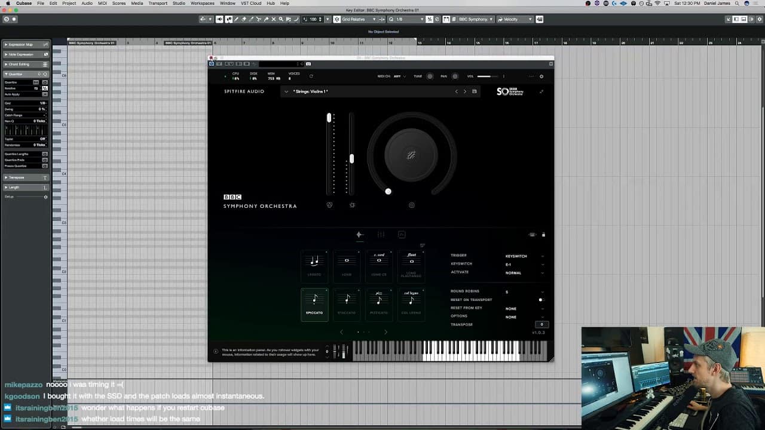Toggle Auto Apply quantize
The height and width of the screenshot is (430, 765).
click(45, 94)
